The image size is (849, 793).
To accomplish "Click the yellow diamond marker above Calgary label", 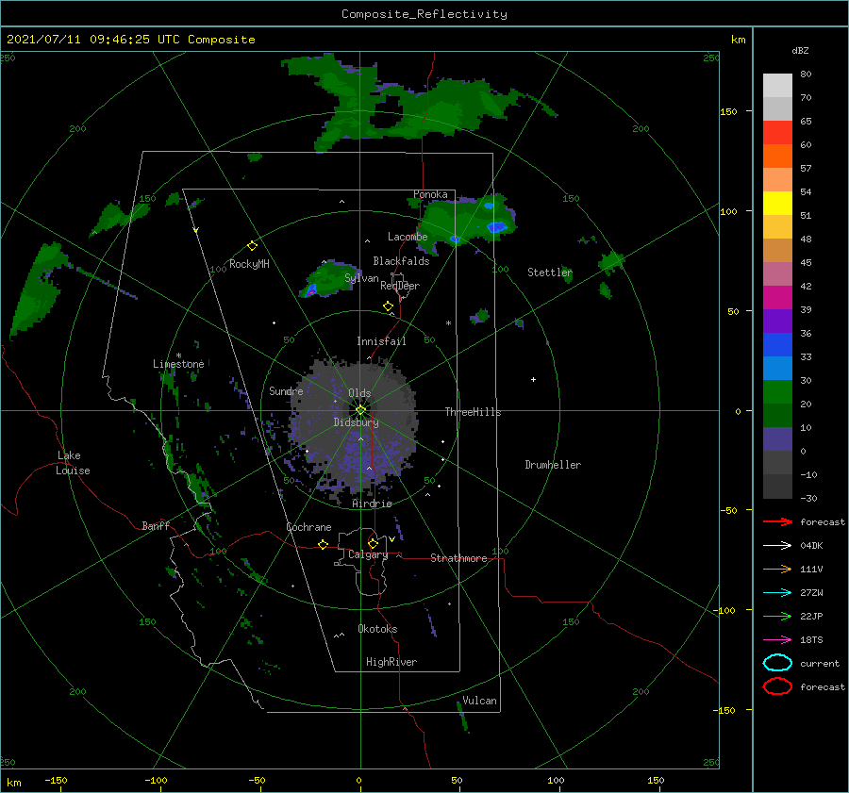I will [x=373, y=543].
